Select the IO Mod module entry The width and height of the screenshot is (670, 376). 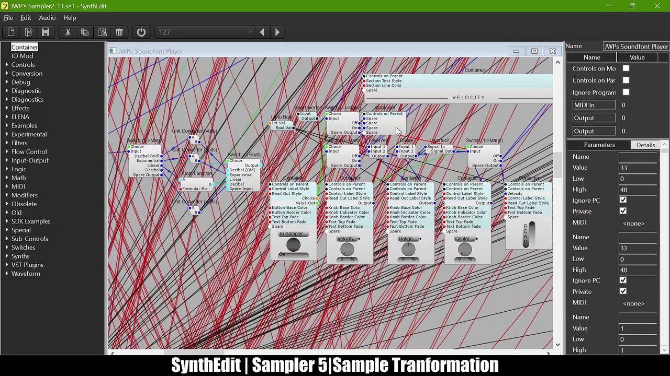[22, 56]
